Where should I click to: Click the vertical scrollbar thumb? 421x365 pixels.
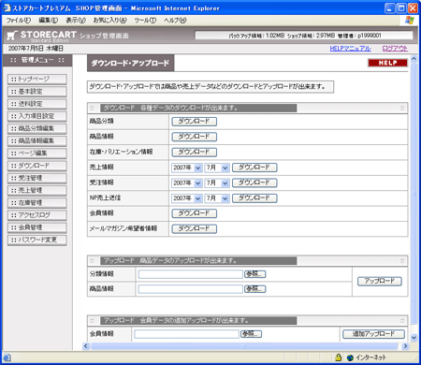tap(414, 194)
